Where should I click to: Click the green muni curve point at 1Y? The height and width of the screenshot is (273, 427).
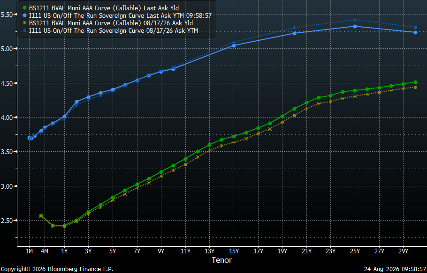click(x=65, y=225)
